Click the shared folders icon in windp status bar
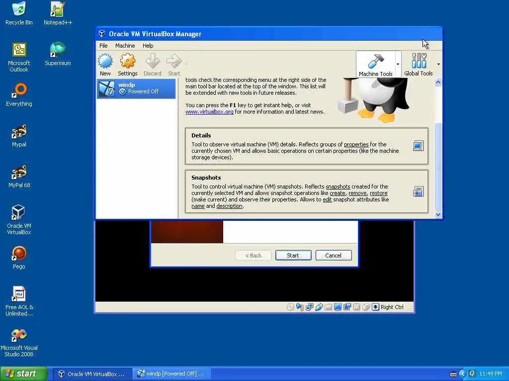This screenshot has height=381, width=509. pos(328,307)
